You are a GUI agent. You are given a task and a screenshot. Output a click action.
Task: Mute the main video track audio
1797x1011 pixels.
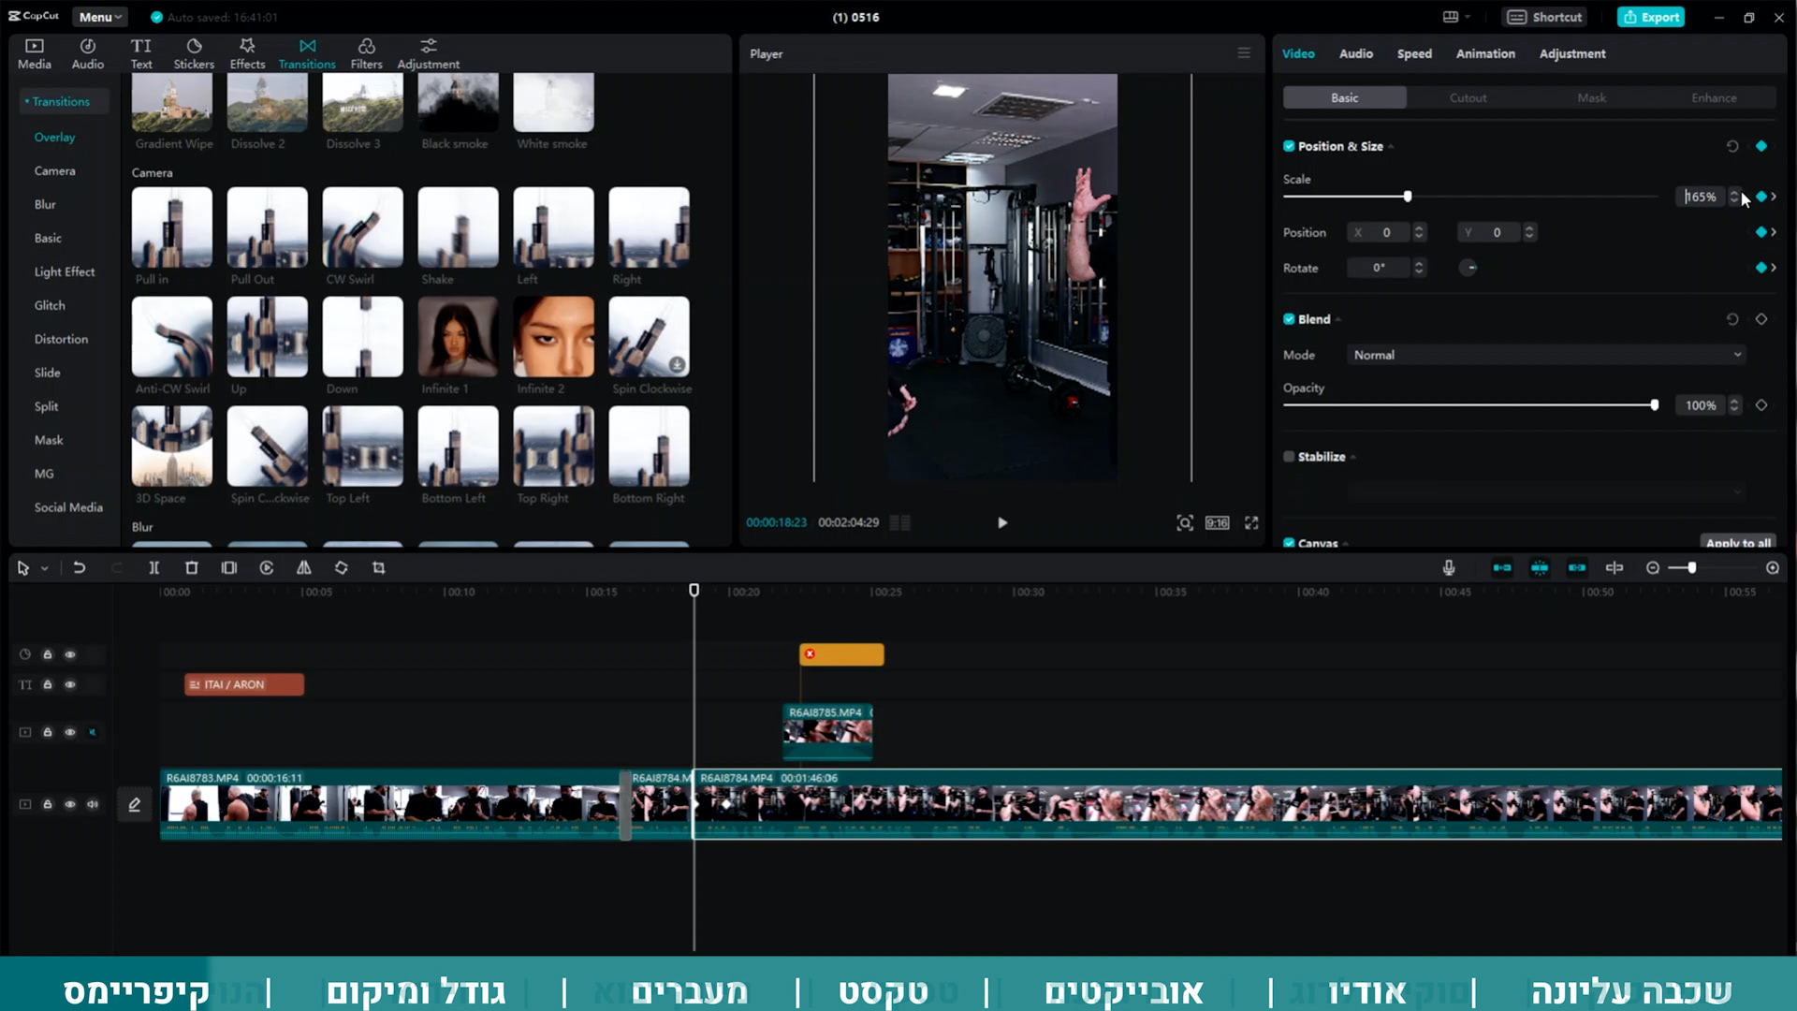93,804
